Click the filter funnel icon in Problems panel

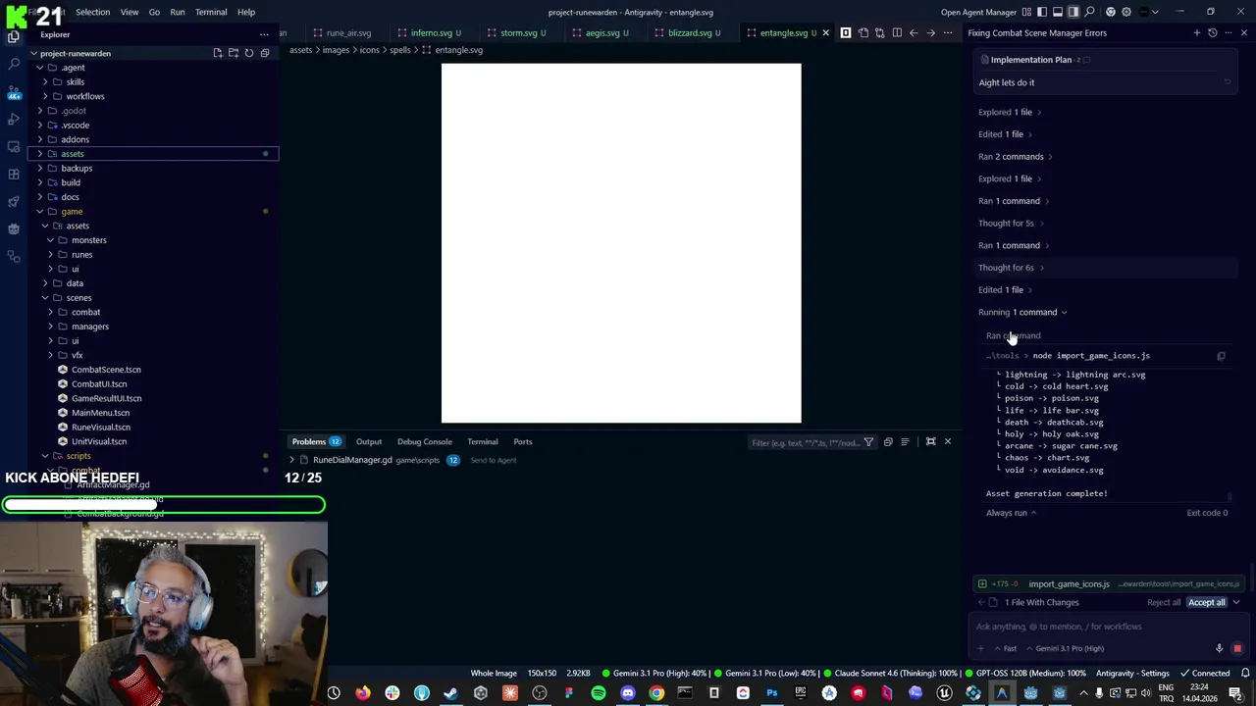click(868, 442)
